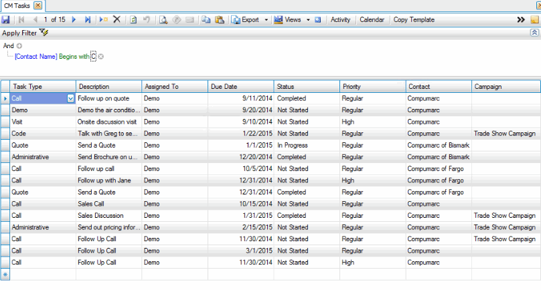Click the paste clipboard icon
The height and width of the screenshot is (290, 541).
point(219,20)
